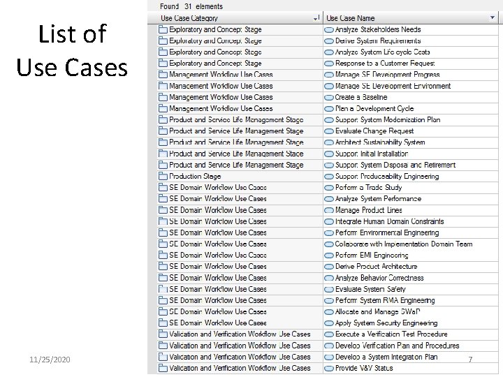
Task: Click the use case icon beside Derive System Requirements
Action: click(329, 41)
